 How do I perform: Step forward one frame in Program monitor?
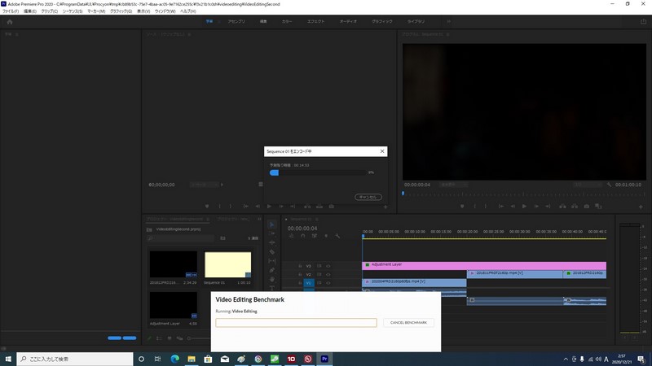click(x=536, y=207)
